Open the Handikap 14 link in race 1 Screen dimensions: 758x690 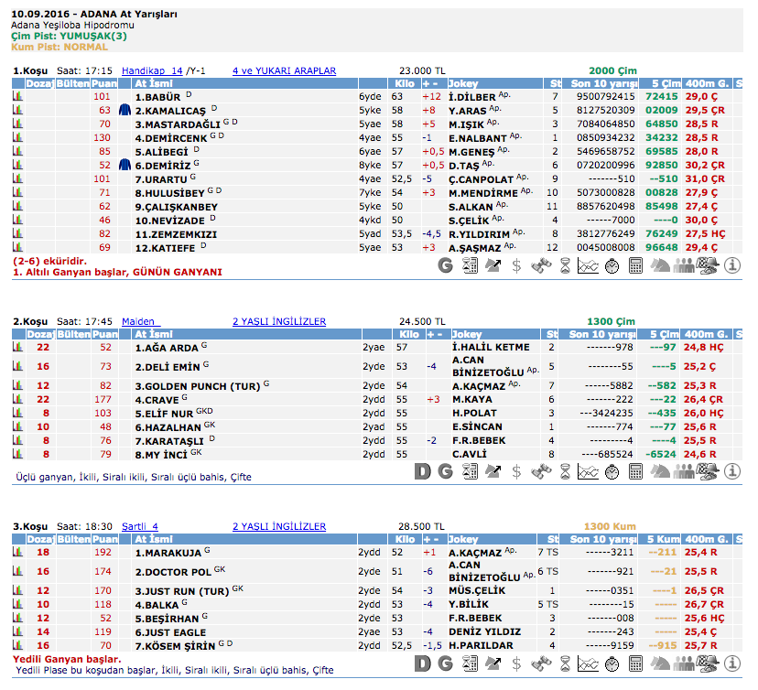[x=152, y=70]
